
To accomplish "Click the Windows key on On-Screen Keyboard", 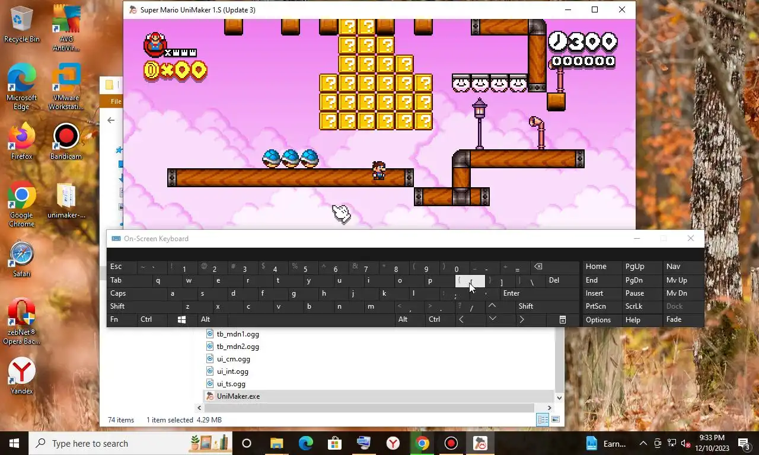I will pos(181,319).
